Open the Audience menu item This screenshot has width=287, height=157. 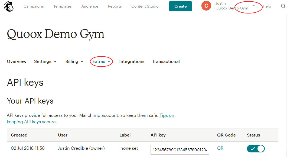[x=90, y=6]
